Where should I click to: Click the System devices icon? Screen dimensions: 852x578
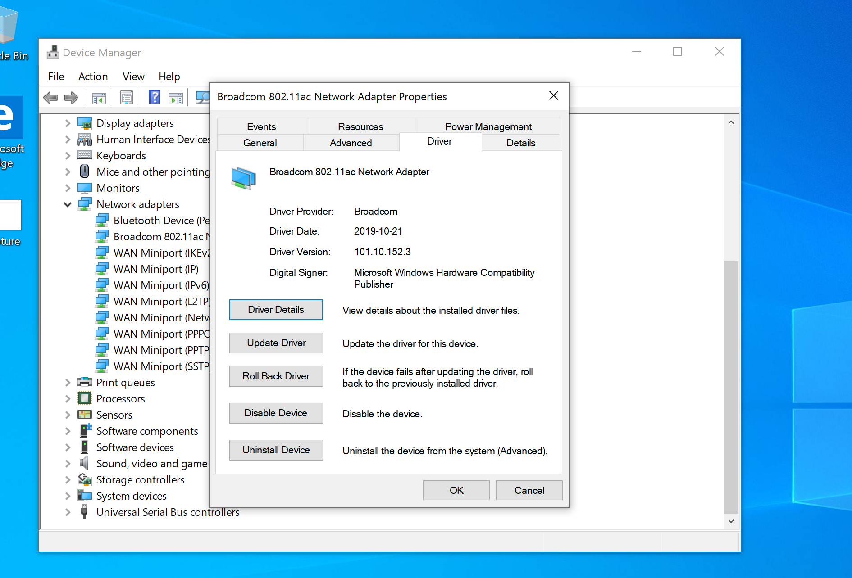pyautogui.click(x=85, y=496)
